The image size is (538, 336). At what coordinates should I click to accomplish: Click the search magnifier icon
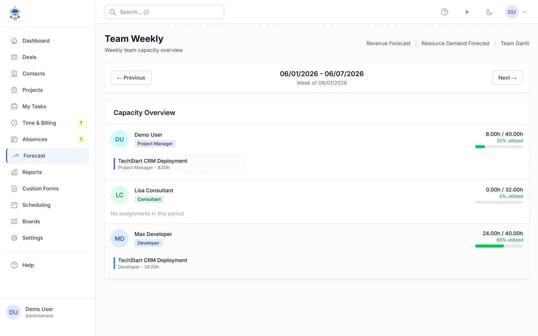pos(113,12)
